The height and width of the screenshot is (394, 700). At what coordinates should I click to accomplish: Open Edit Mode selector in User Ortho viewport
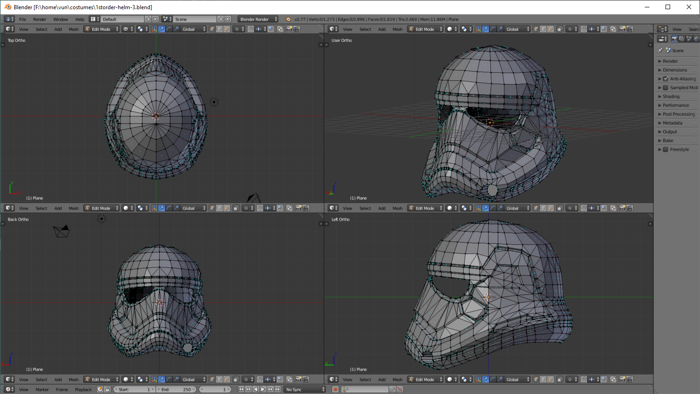(425, 29)
